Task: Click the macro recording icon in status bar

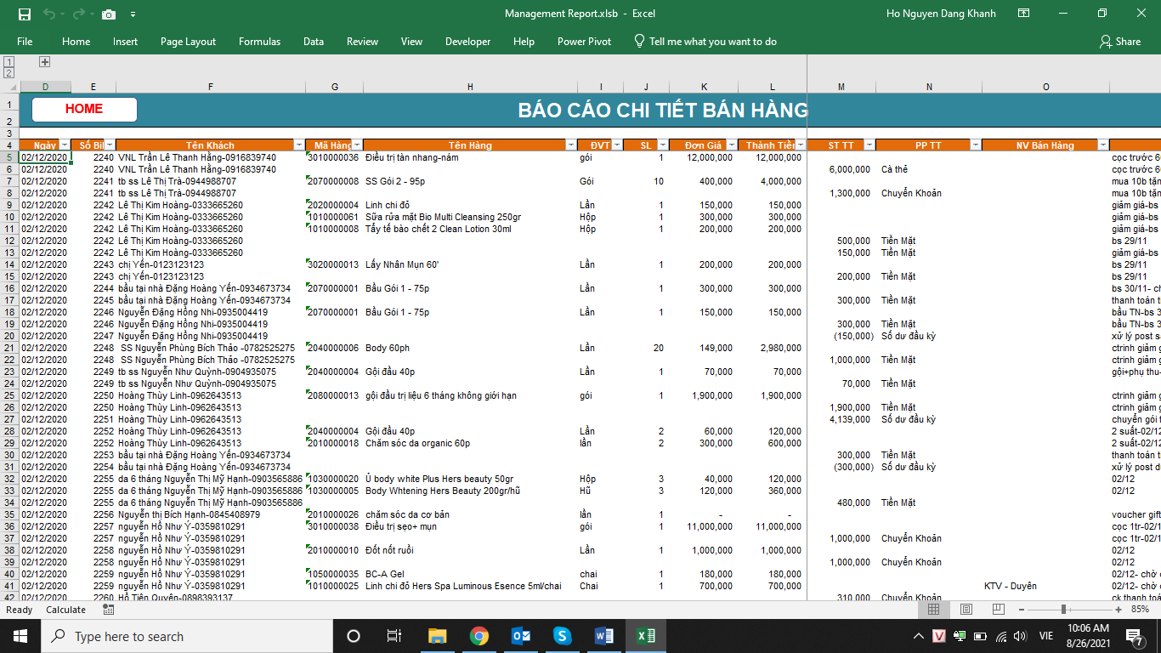Action: click(x=109, y=610)
